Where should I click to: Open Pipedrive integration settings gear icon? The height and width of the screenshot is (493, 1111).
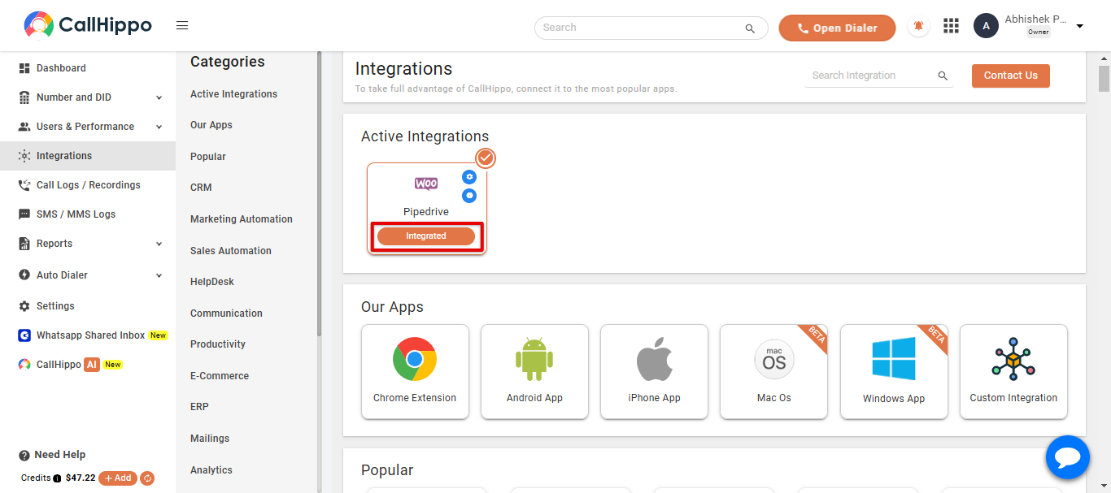[x=469, y=176]
